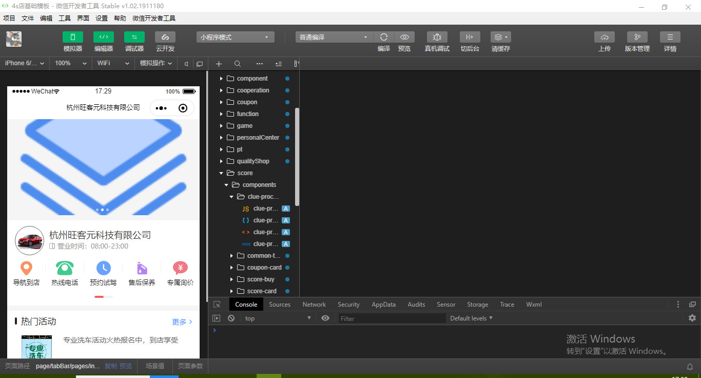701x378 pixels.
Task: Open the 设置 menu
Action: tap(102, 18)
